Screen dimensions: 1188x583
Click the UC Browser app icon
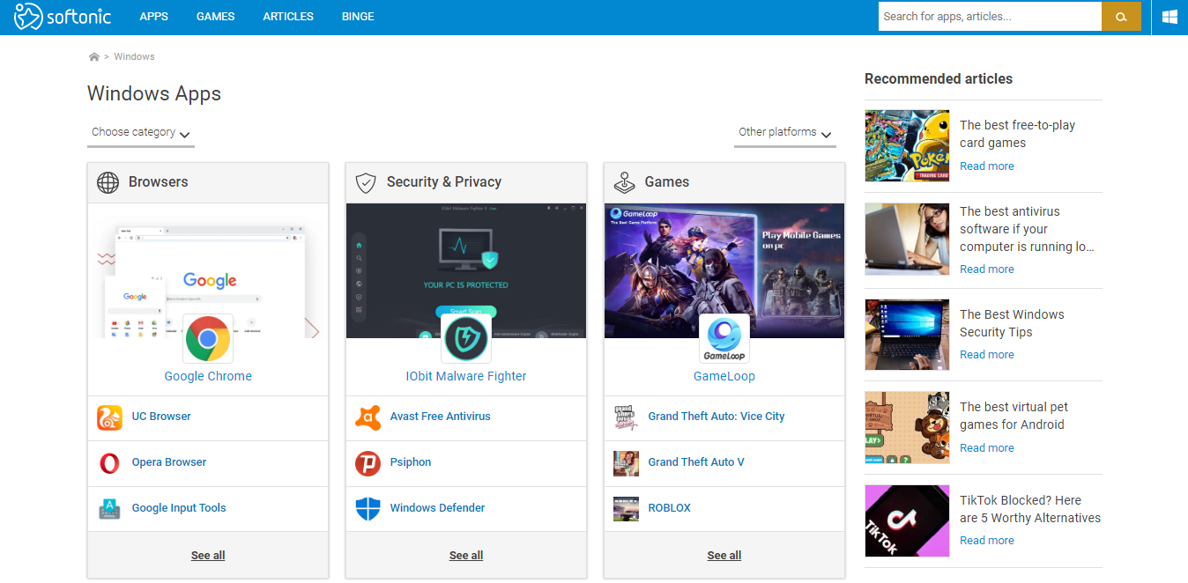109,417
